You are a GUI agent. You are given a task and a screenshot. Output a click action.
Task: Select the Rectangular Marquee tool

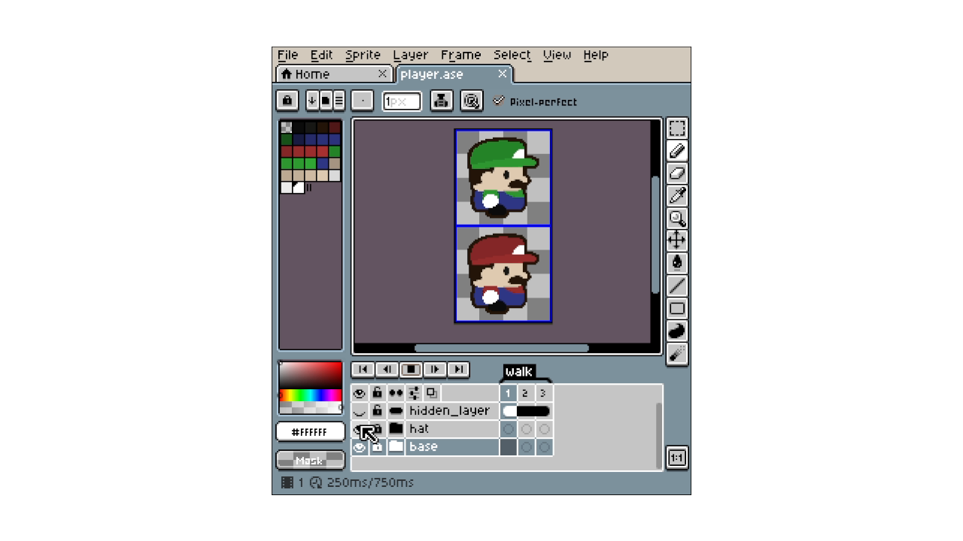pyautogui.click(x=677, y=128)
